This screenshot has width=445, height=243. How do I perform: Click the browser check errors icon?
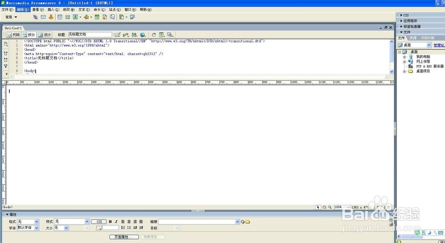[x=117, y=35]
